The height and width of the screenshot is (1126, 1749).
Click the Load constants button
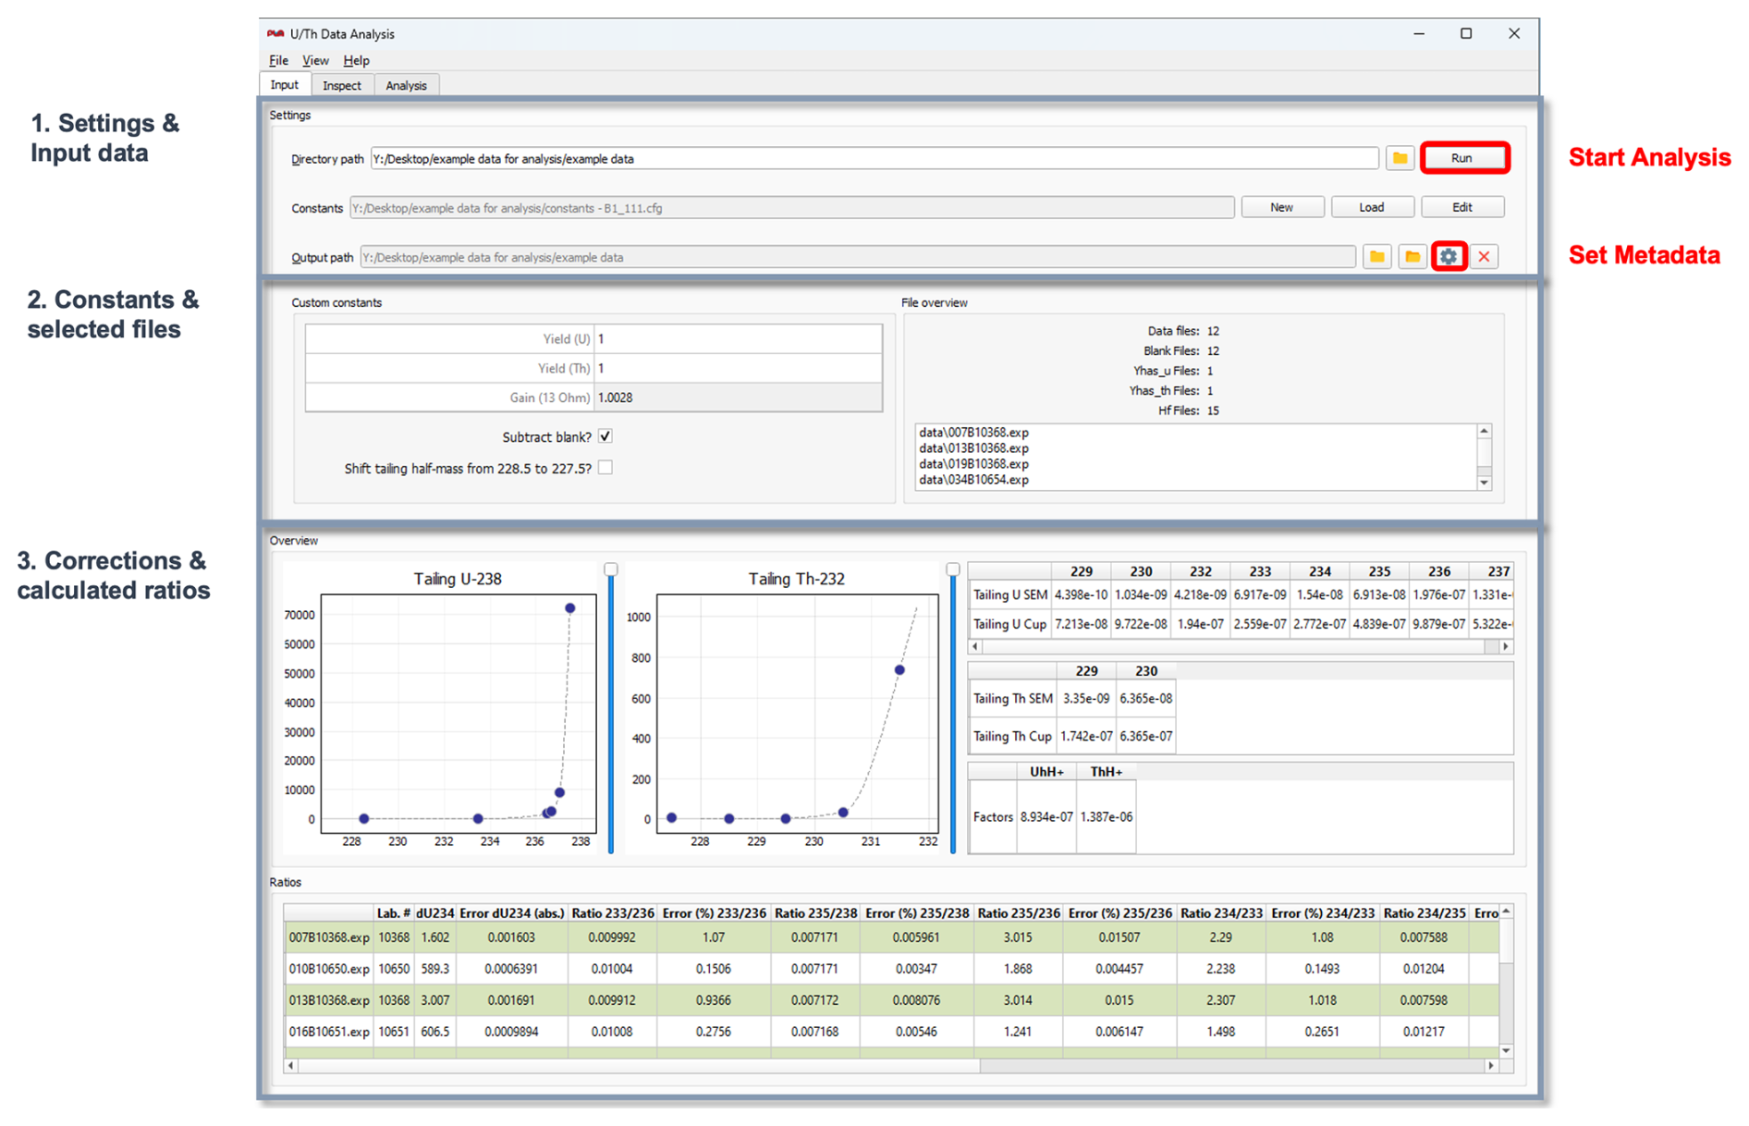tap(1371, 208)
